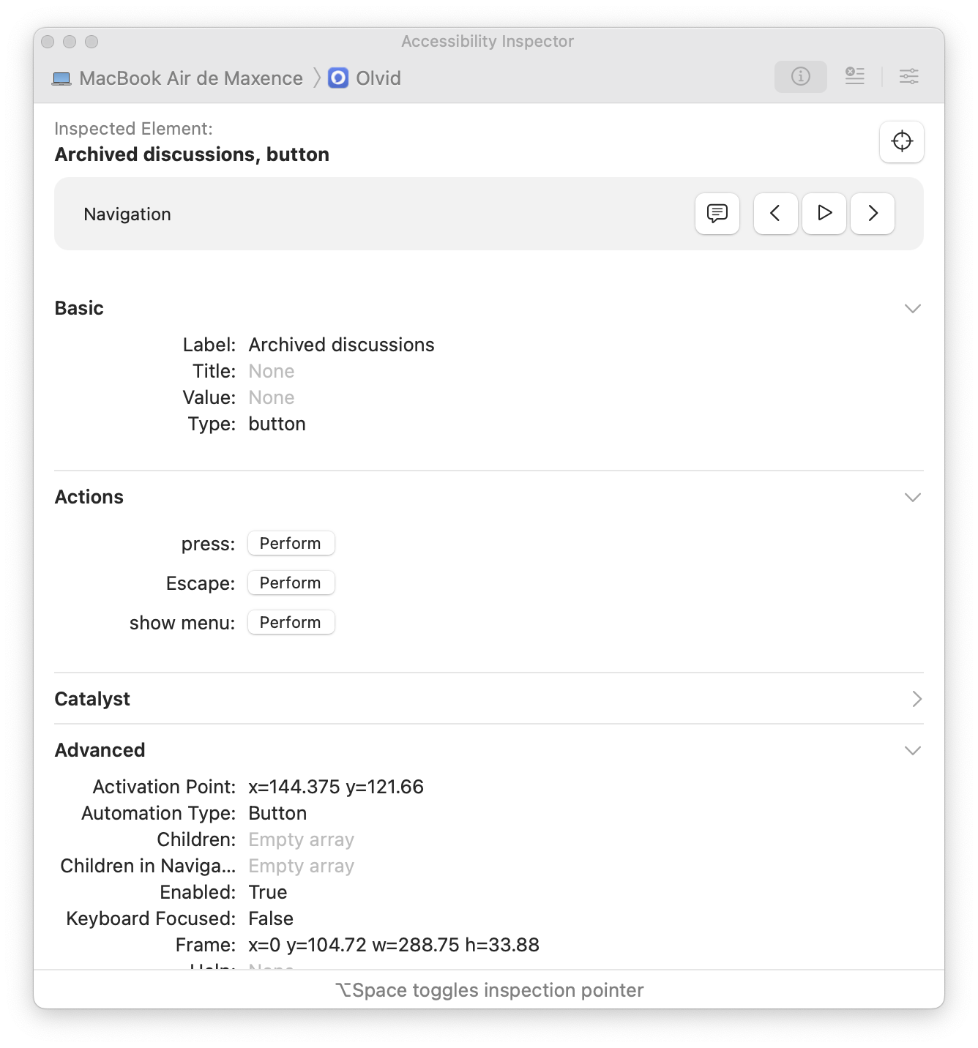
Task: Go to previous element in Navigation
Action: [775, 214]
